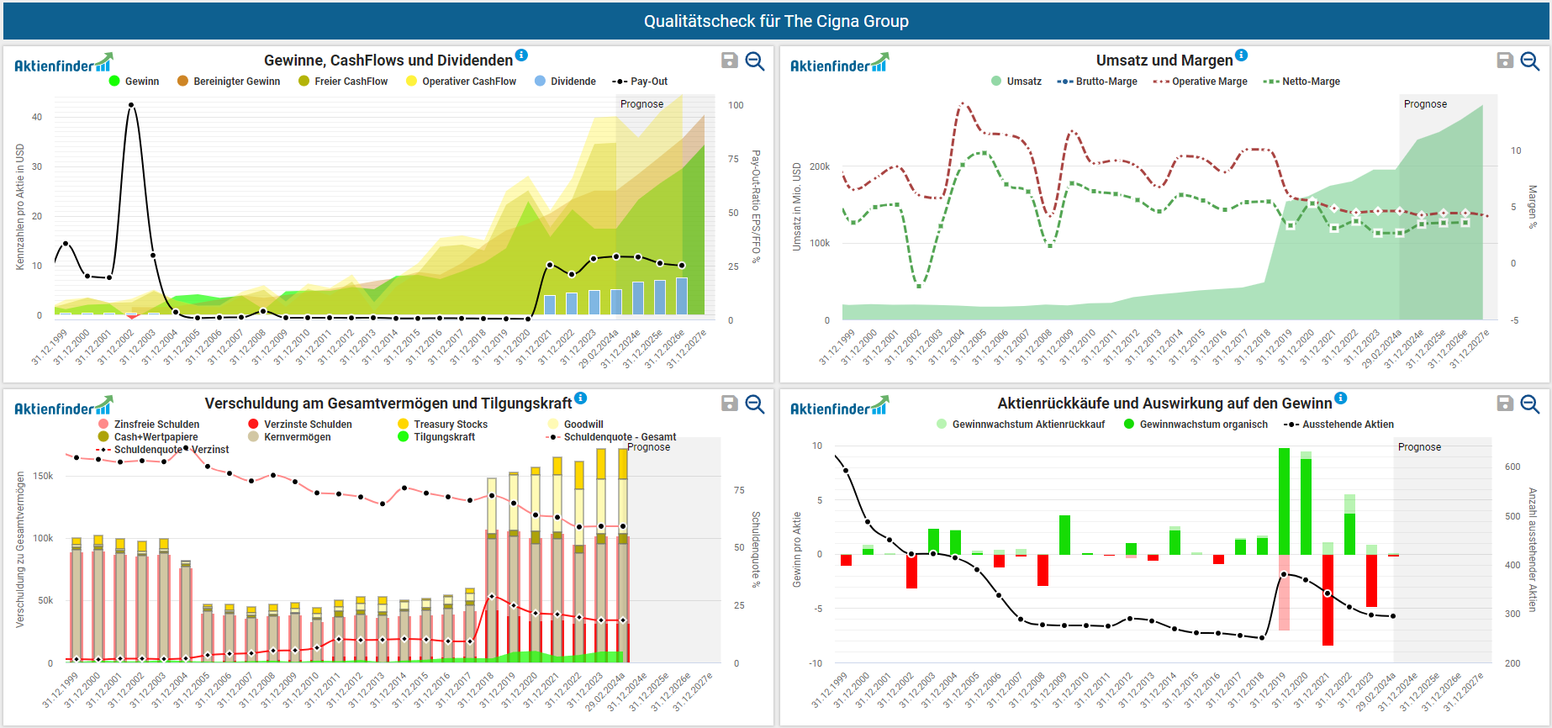The image size is (1552, 728).
Task: Show or hide Tilgungskraft series
Action: [x=436, y=437]
